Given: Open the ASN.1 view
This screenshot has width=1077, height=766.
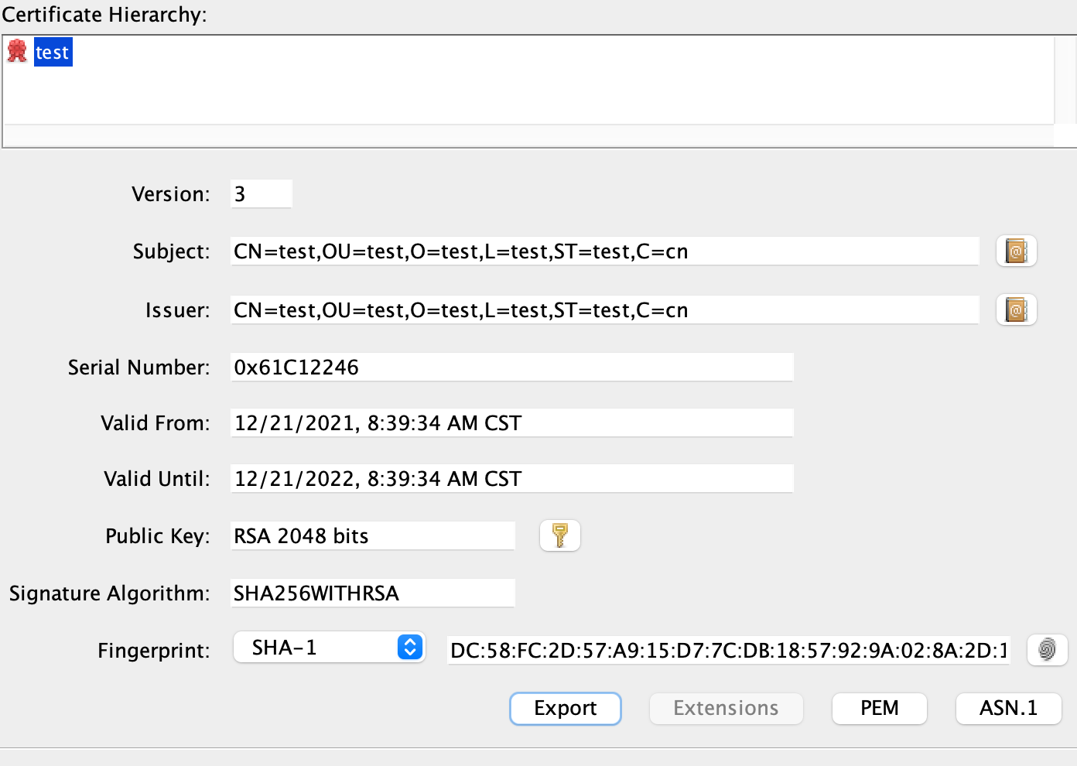Looking at the screenshot, I should coord(1008,708).
